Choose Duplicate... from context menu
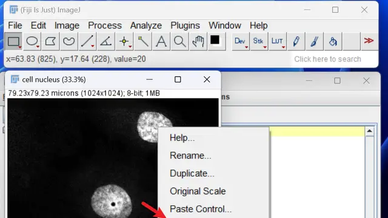Image resolution: width=388 pixels, height=218 pixels. [x=192, y=173]
